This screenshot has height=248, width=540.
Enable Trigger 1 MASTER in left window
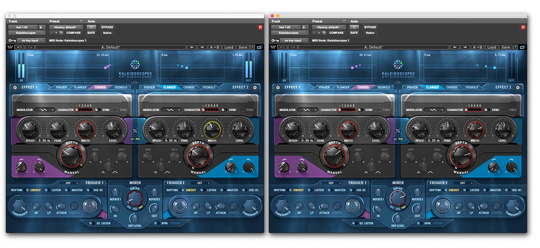(68, 190)
